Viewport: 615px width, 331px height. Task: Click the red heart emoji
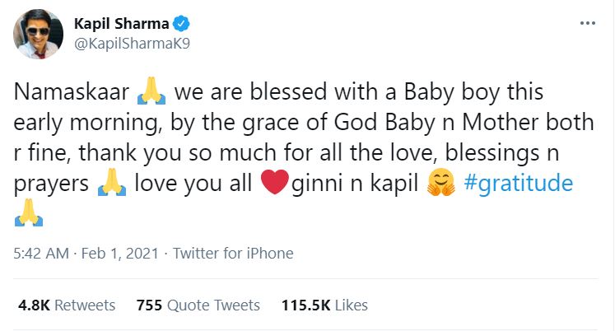(x=276, y=184)
